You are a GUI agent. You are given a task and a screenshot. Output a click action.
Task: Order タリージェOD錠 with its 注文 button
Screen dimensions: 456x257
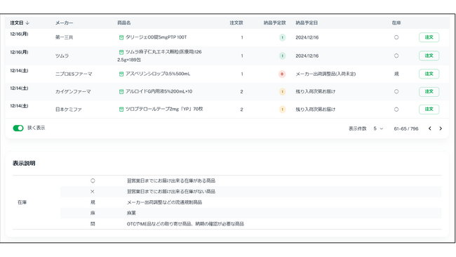click(x=429, y=37)
